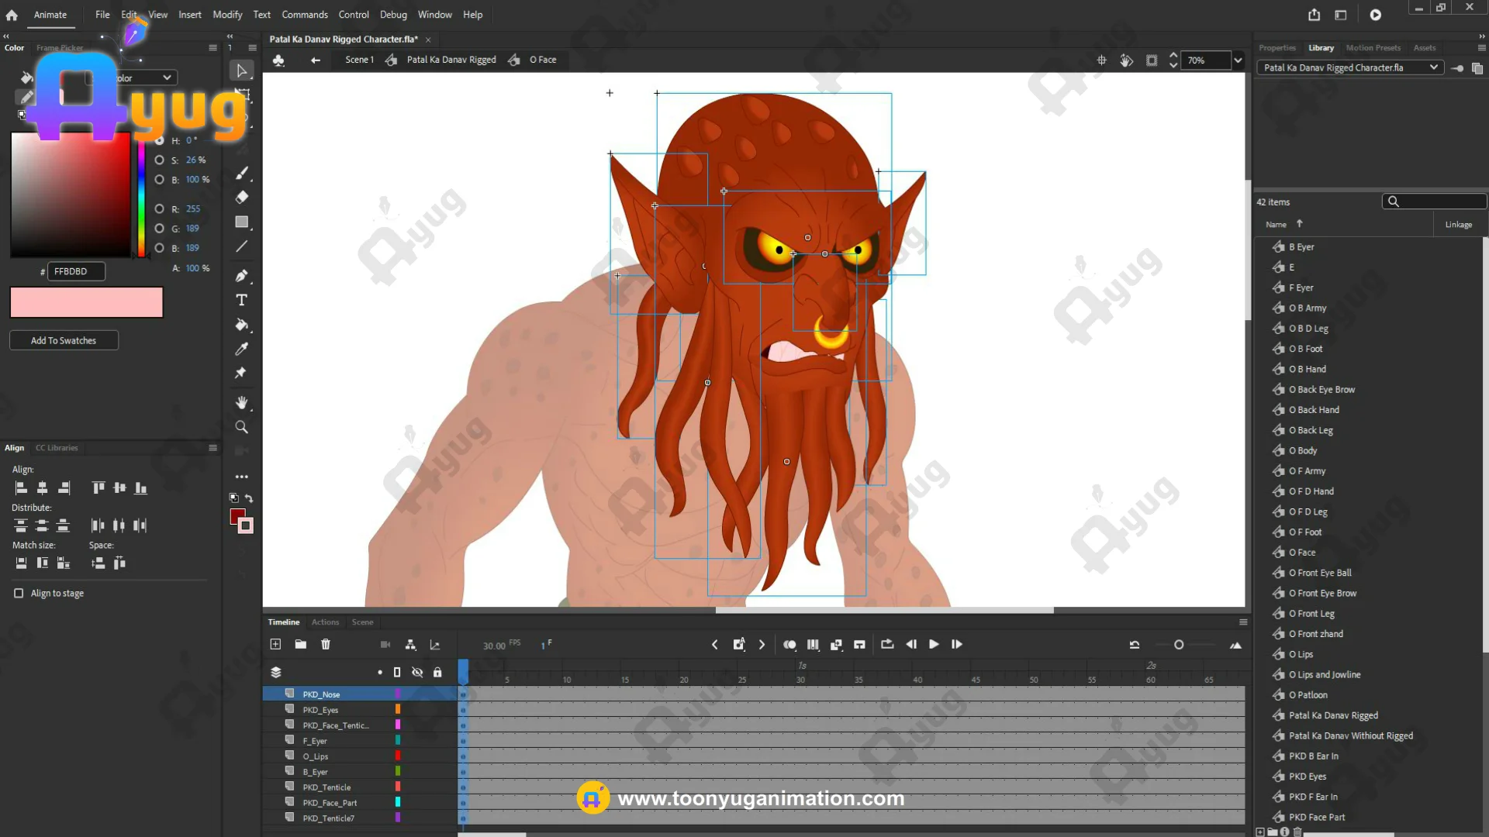Open the Modify menu
The height and width of the screenshot is (837, 1489).
(227, 15)
